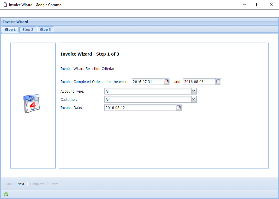Image resolution: width=279 pixels, height=199 pixels.
Task: Click the Complete button
Action: coord(37,184)
